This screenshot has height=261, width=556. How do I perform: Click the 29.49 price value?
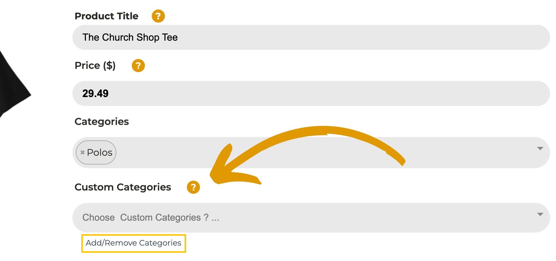[95, 93]
